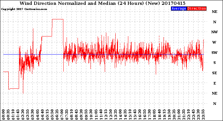Viewport: 223px width, 121px height.
Task: Click the 21:35 time label
Action: pyautogui.click(x=184, y=115)
